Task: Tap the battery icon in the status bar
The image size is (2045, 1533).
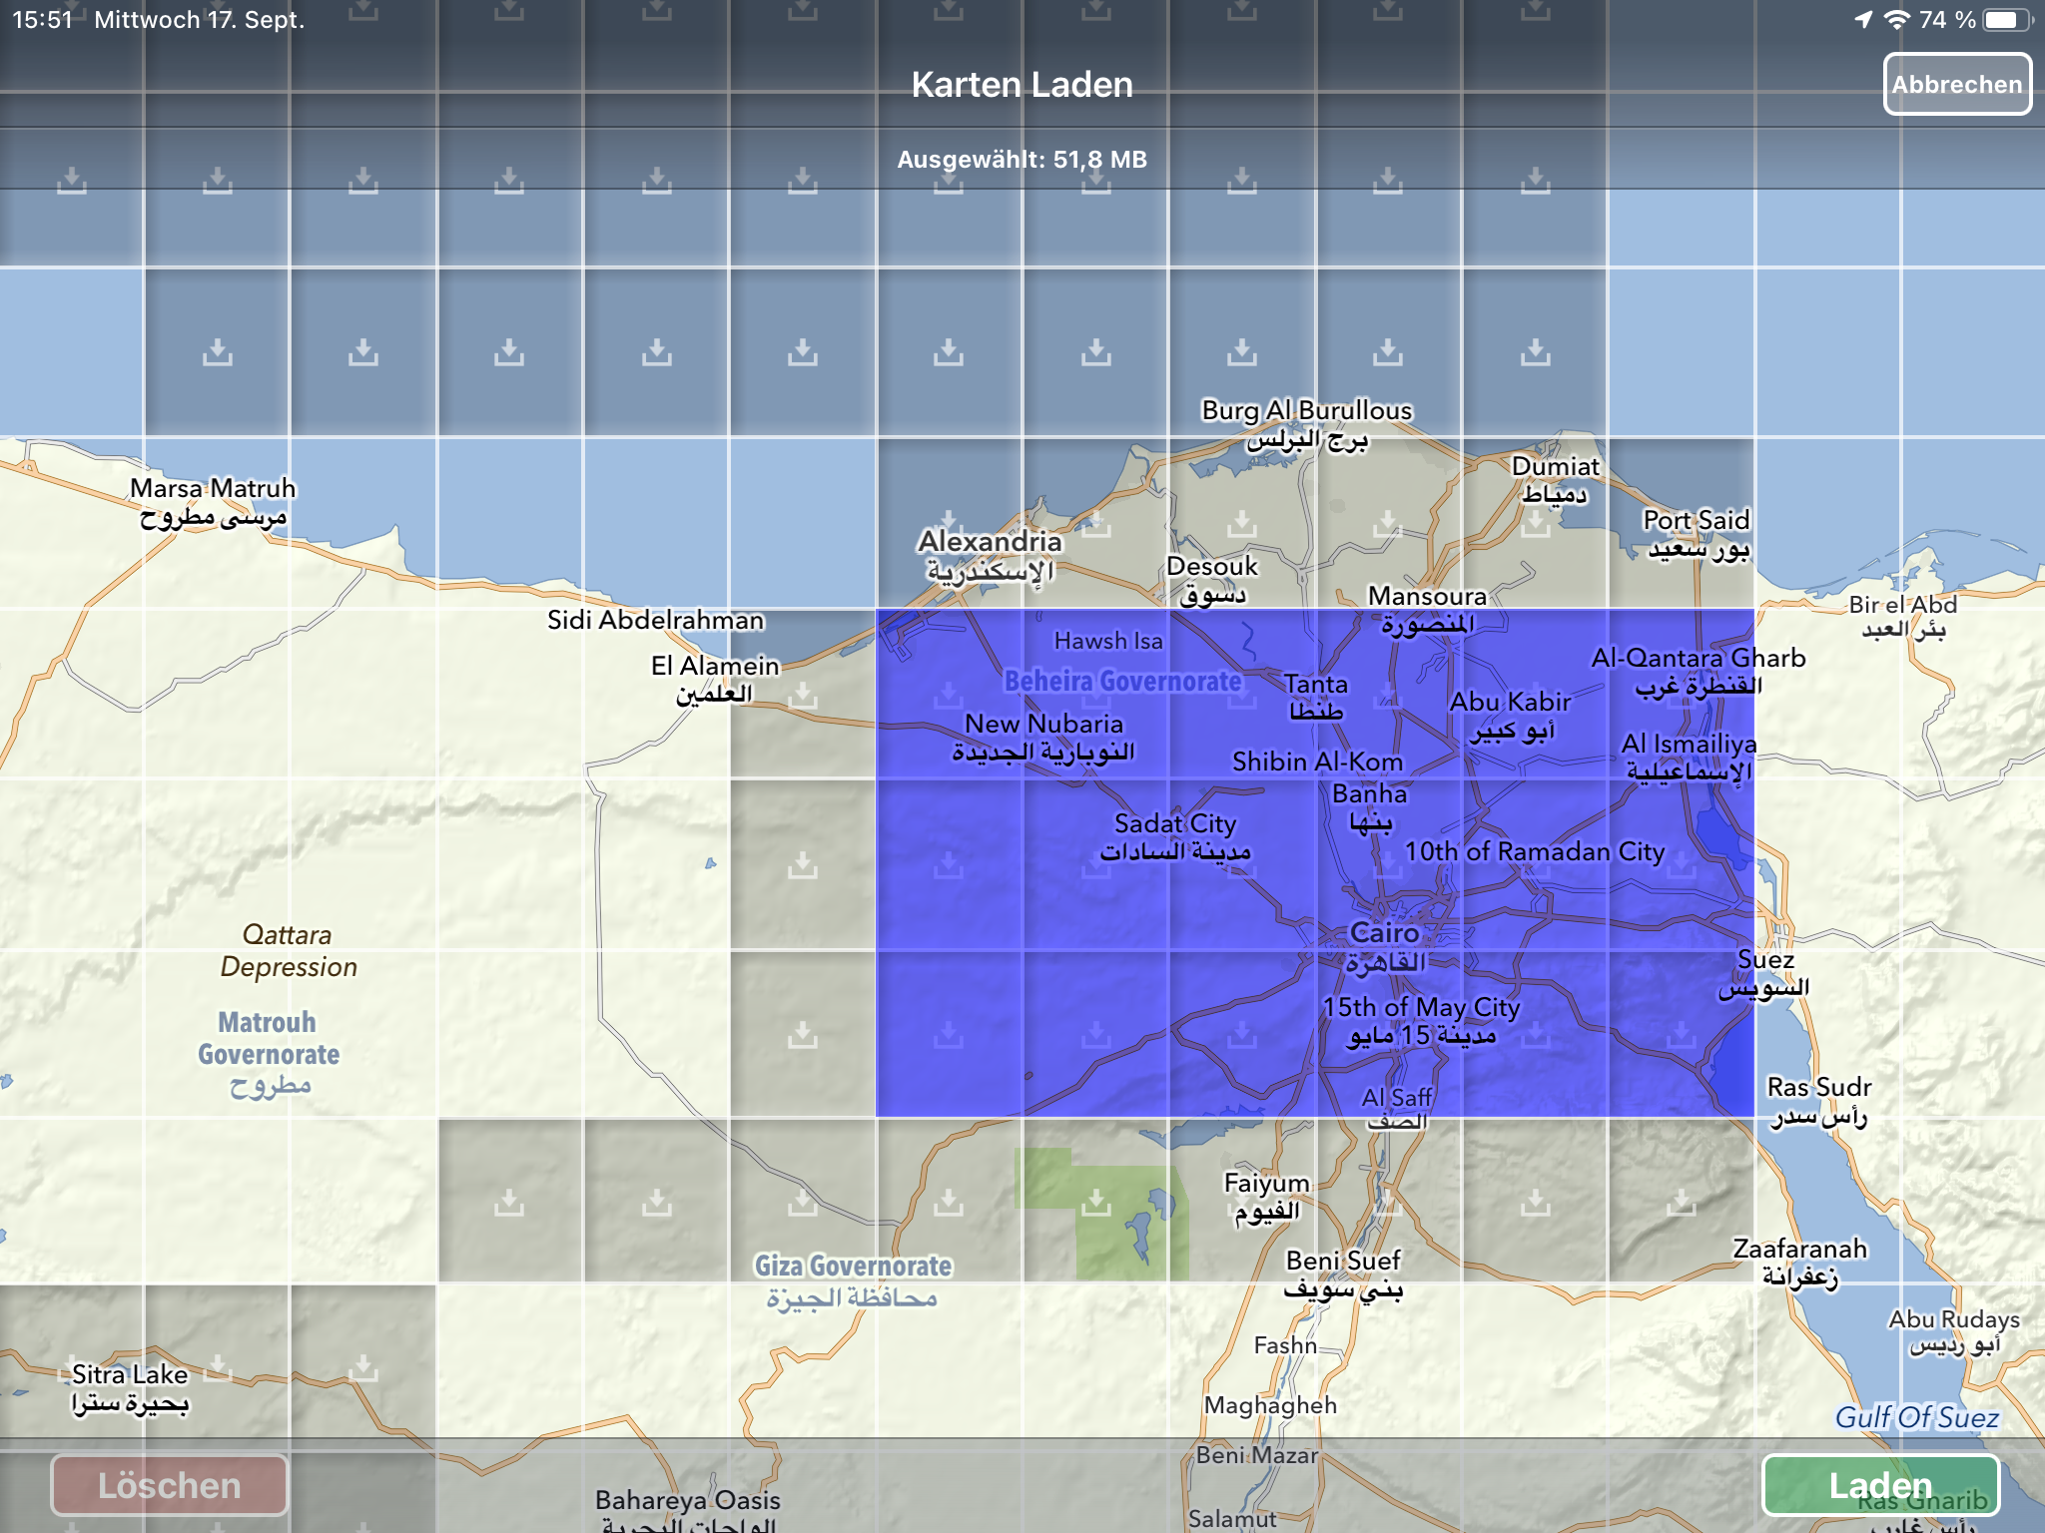Action: click(2008, 20)
